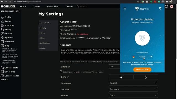This screenshot has height=99, width=177.
Task: Select the female gender option
Action: pyautogui.click(x=146, y=77)
